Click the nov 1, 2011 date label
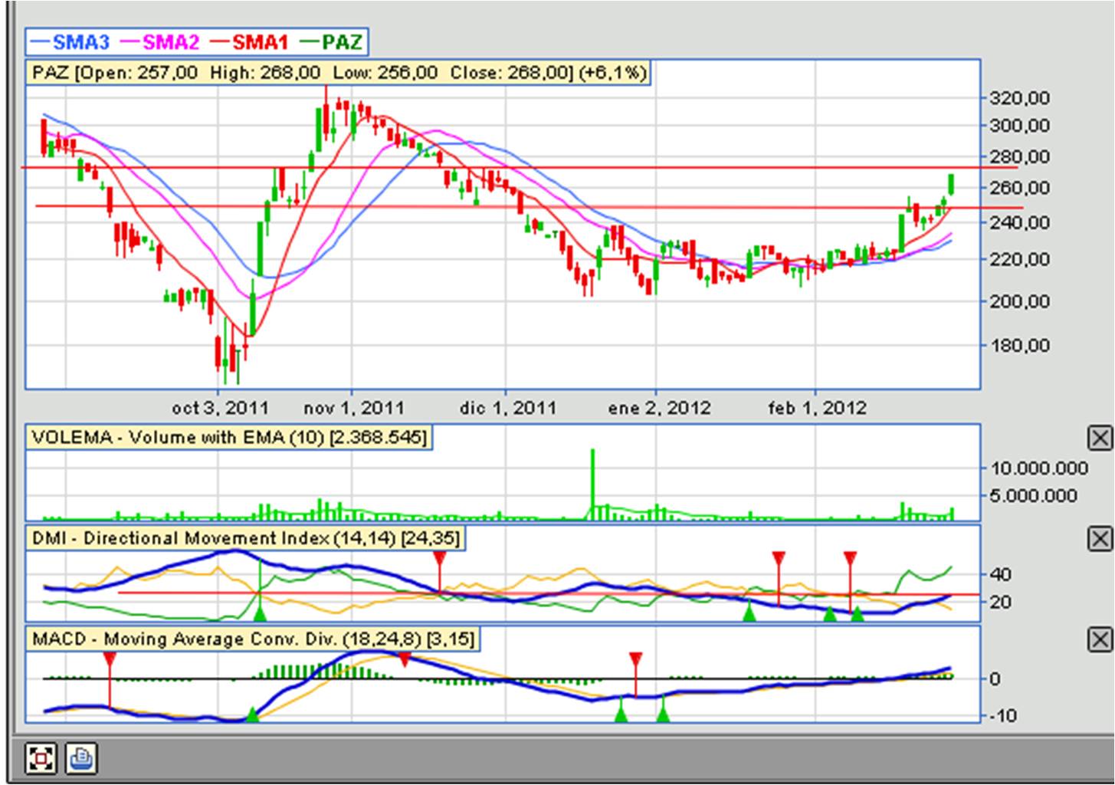Viewport: 1115px width, 785px height. click(x=353, y=408)
